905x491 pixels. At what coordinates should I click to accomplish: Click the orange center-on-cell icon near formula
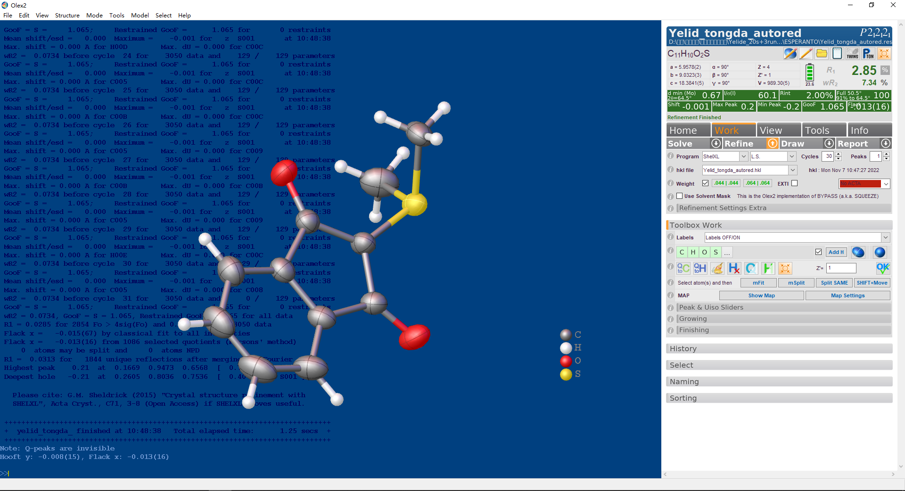click(884, 54)
